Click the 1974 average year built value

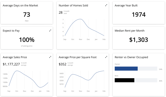(x=139, y=15)
